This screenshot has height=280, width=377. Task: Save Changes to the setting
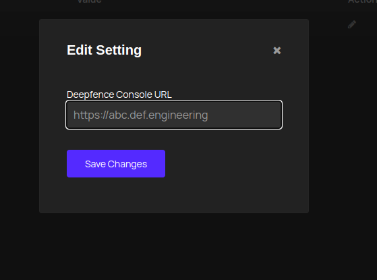tap(116, 163)
